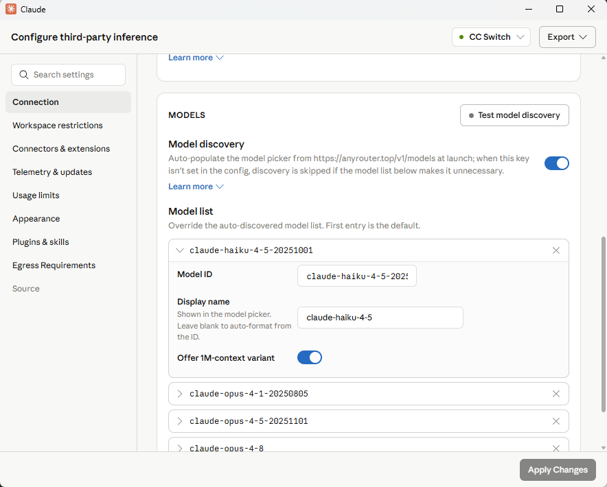The width and height of the screenshot is (607, 487).
Task: Minimize the Claude window
Action: pyautogui.click(x=529, y=9)
